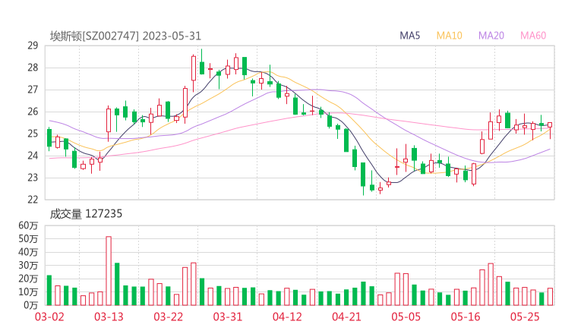Viewport: 562px width, 334px height.
Task: Click the price axis value 24
Action: point(33,156)
